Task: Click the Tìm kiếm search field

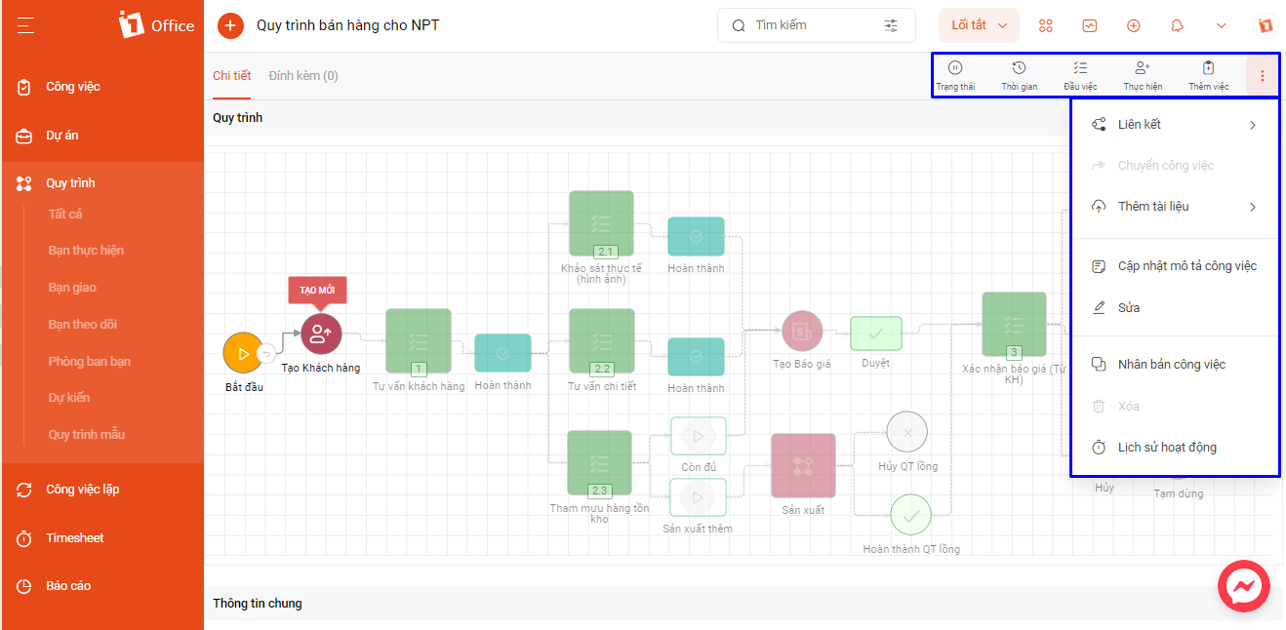Action: (817, 25)
